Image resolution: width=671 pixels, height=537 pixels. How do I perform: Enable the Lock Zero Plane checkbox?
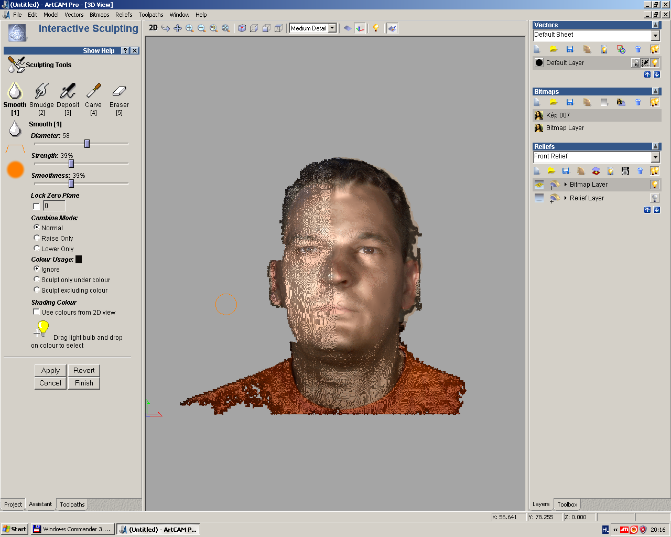tap(36, 206)
